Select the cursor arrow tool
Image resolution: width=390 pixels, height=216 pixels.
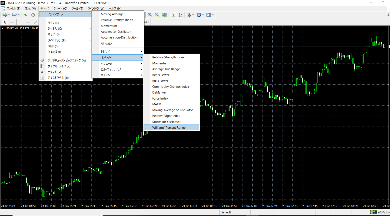[x=5, y=22]
